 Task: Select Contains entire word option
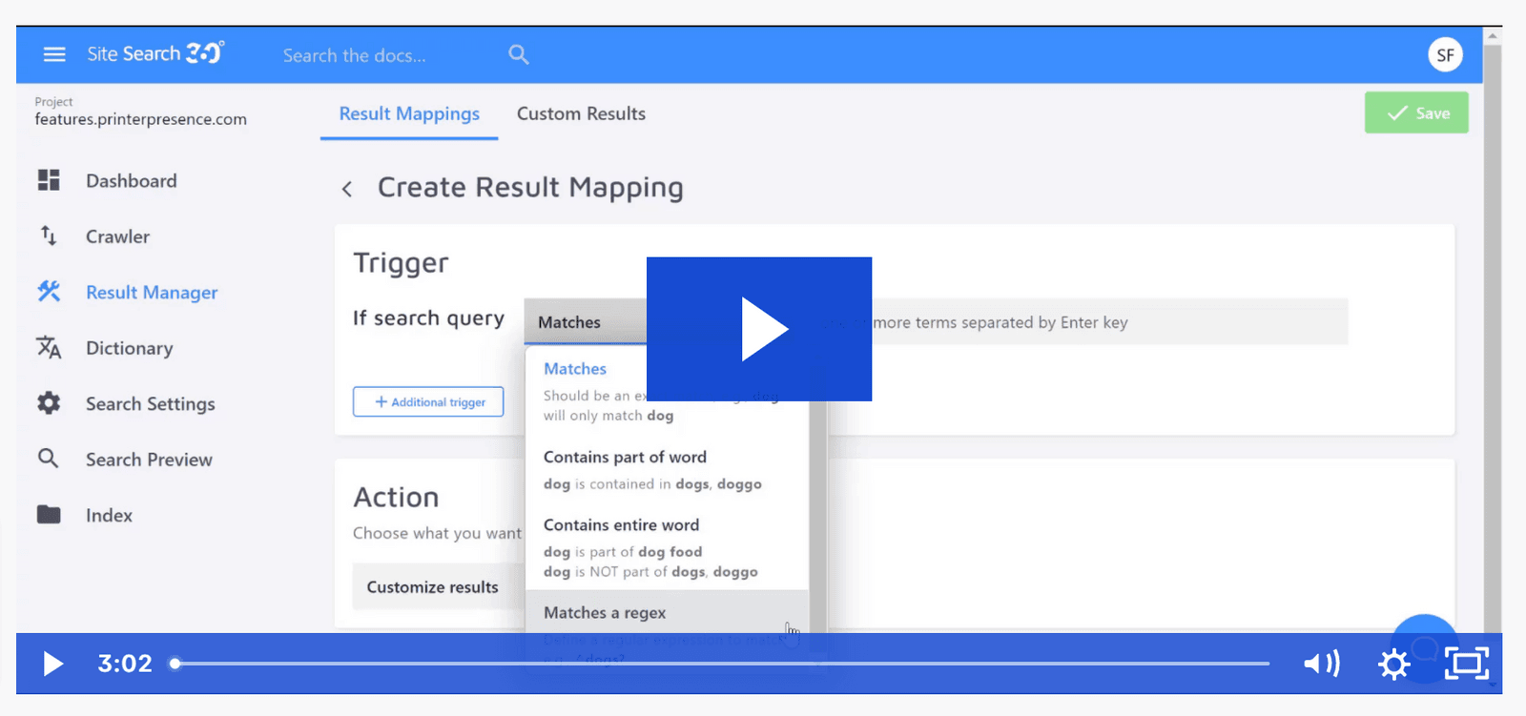pyautogui.click(x=667, y=547)
